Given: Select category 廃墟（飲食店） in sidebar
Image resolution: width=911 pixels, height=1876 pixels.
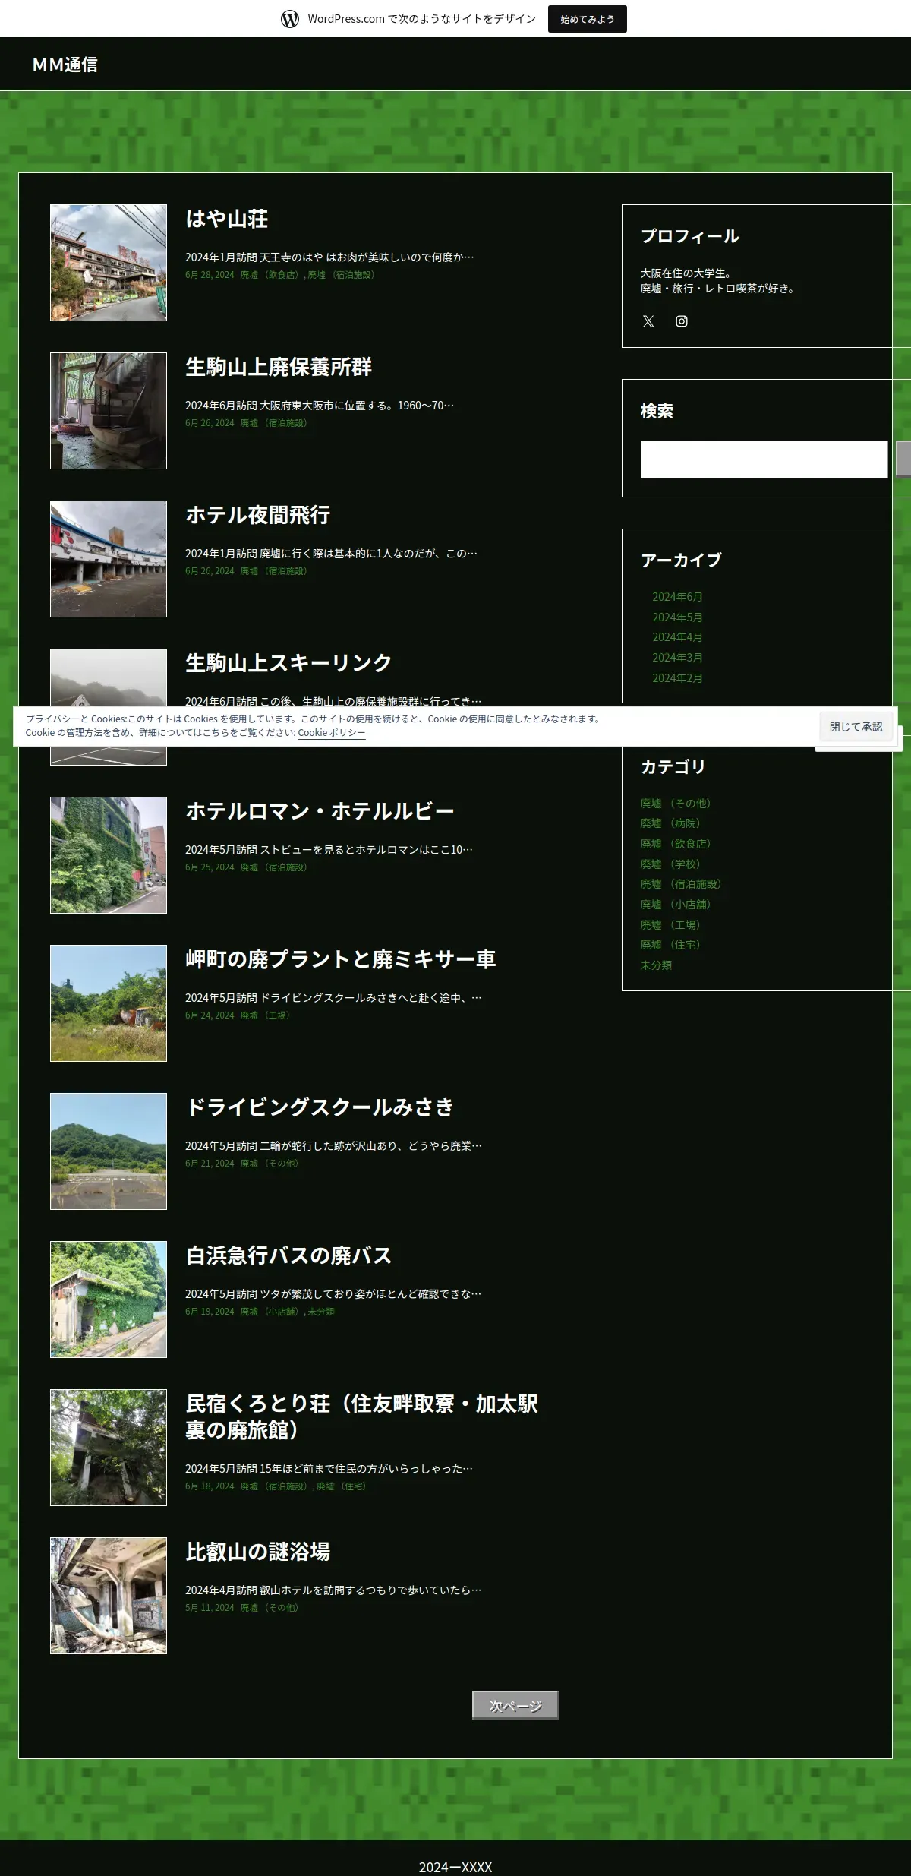Looking at the screenshot, I should click(x=676, y=844).
